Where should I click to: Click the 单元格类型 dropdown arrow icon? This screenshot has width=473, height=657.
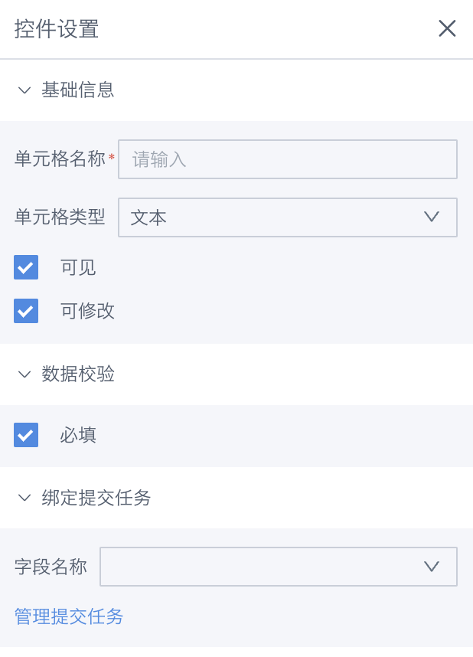pyautogui.click(x=432, y=217)
